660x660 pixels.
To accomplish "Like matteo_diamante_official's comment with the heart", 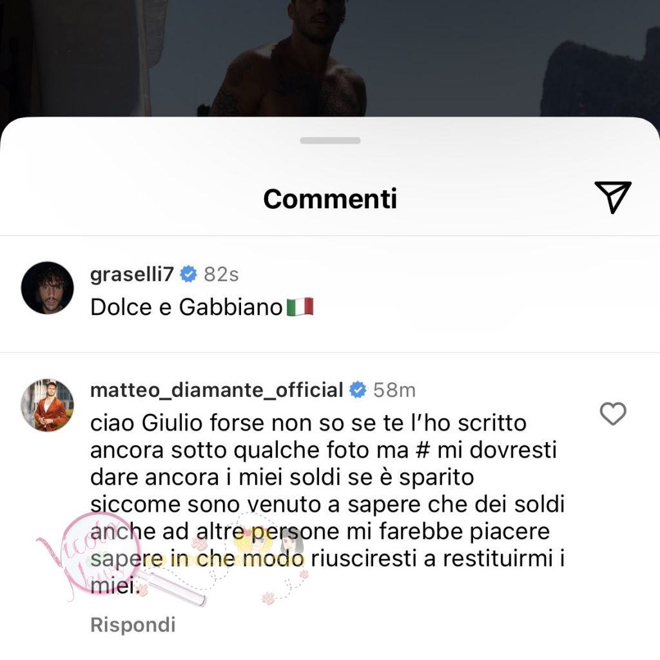I will point(613,414).
